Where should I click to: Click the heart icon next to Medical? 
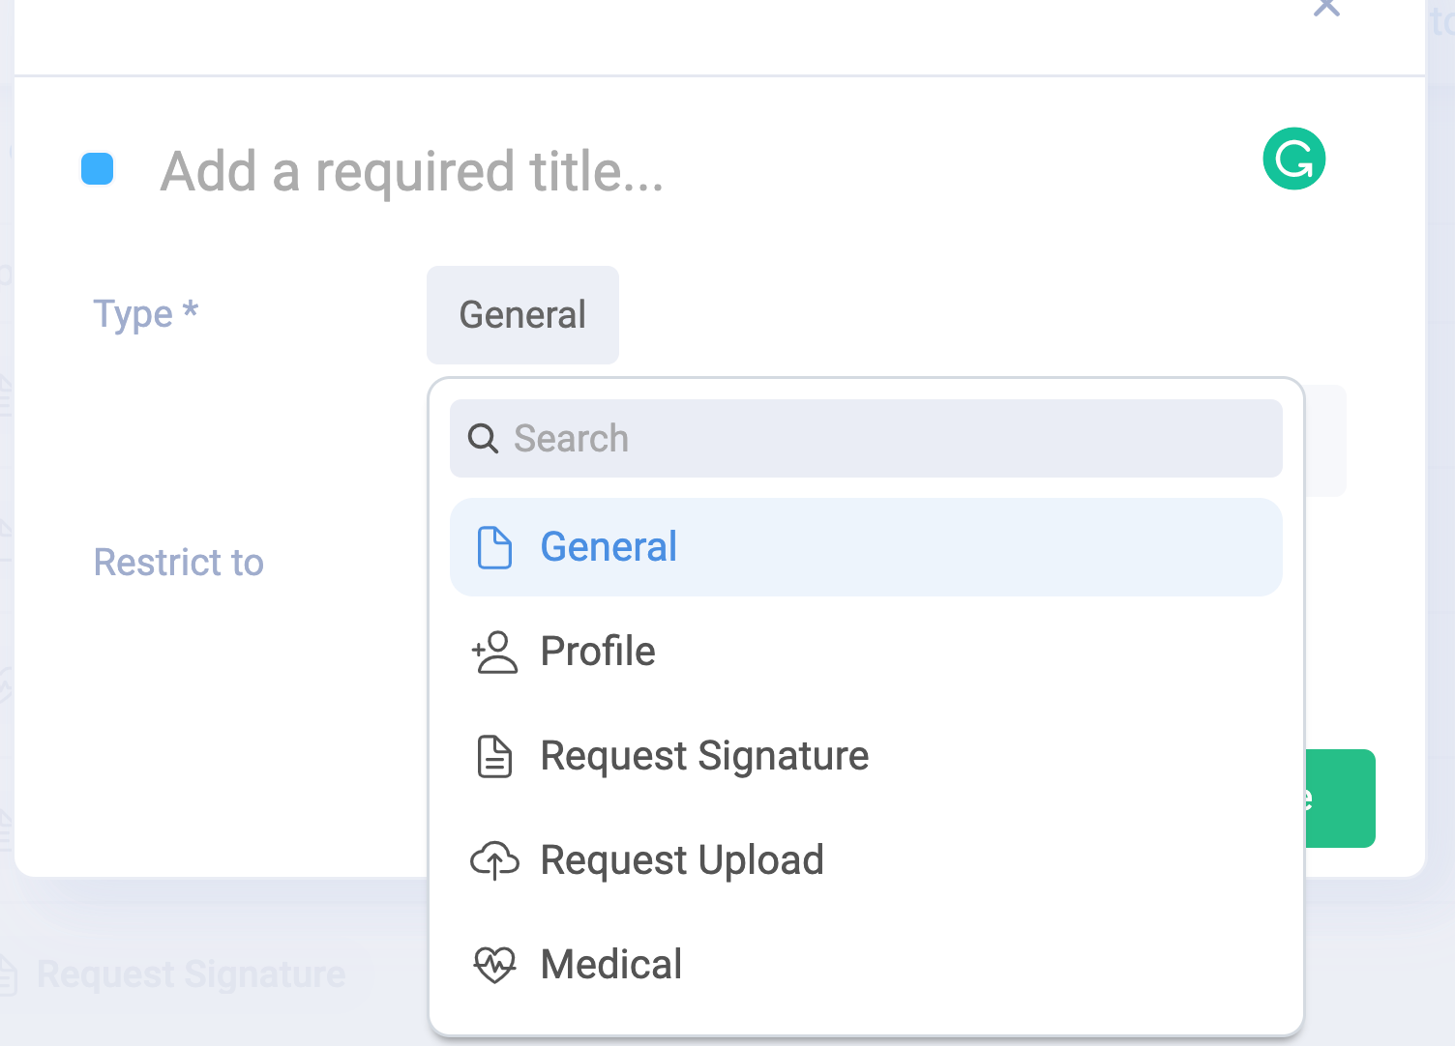pyautogui.click(x=494, y=964)
